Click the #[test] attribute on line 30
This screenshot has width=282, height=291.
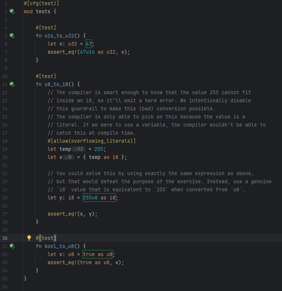(46, 238)
